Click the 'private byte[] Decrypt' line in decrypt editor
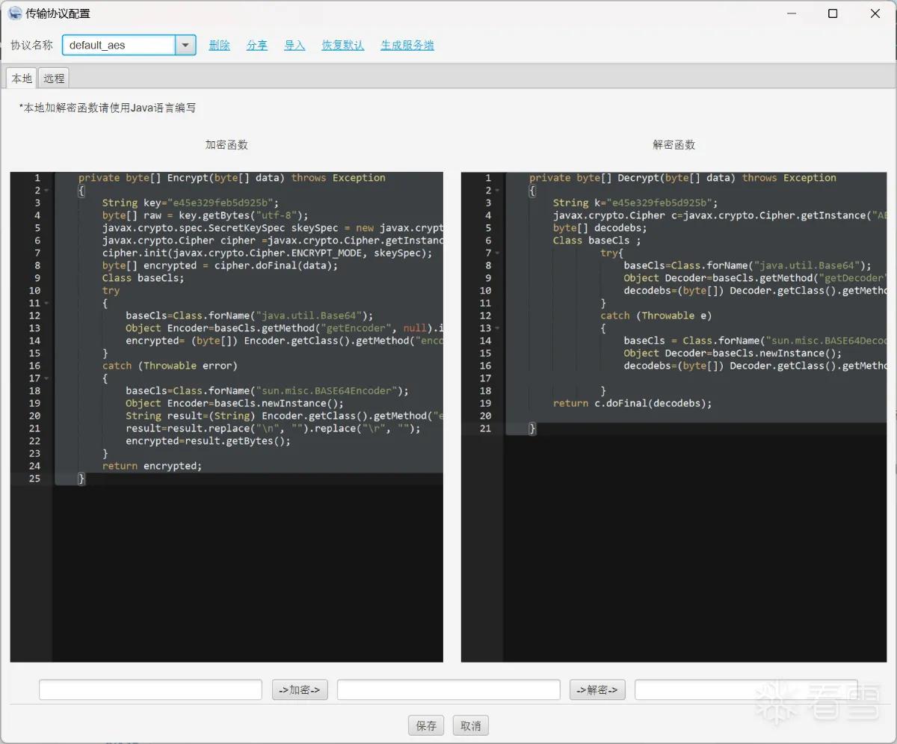Image resolution: width=897 pixels, height=744 pixels. click(x=682, y=178)
